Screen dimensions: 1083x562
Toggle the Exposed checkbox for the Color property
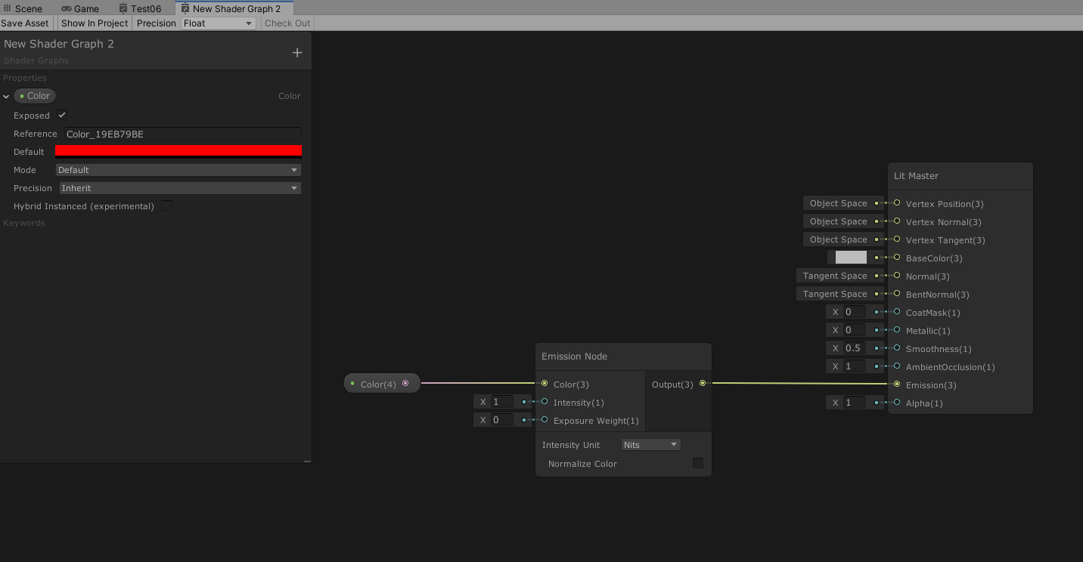point(61,115)
